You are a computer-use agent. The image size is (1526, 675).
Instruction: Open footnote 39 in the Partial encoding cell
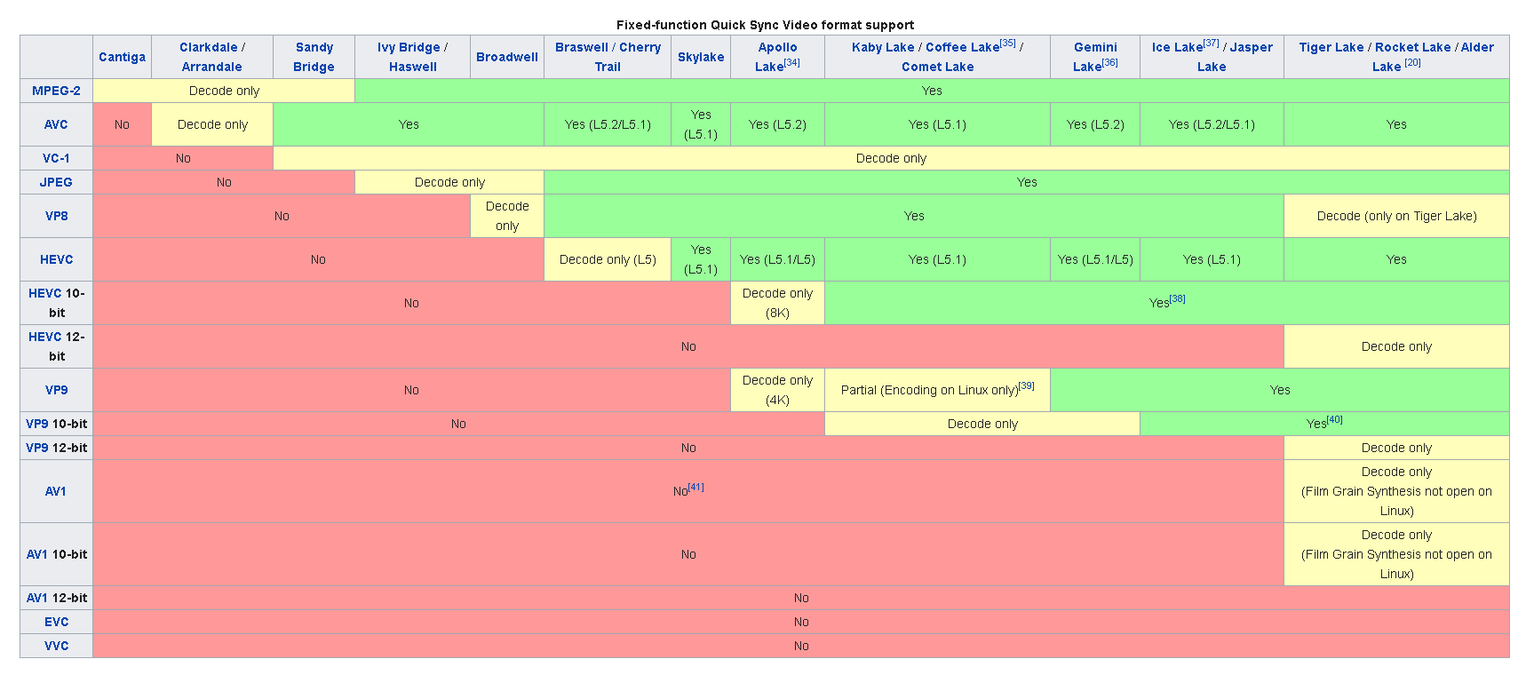tap(1027, 385)
